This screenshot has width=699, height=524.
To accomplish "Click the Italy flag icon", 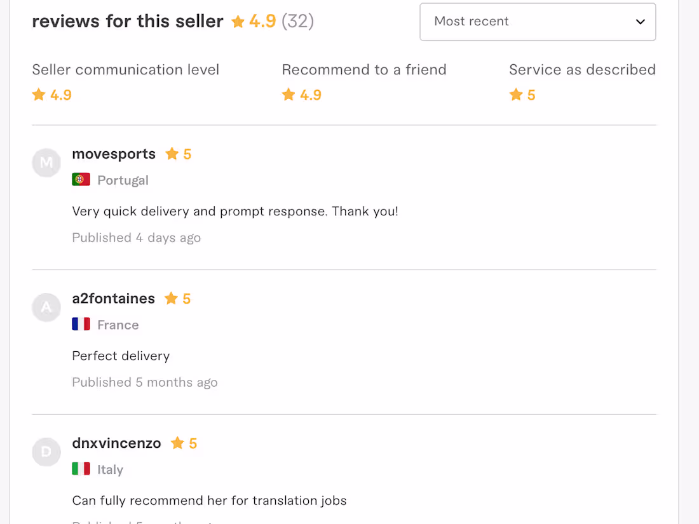I will point(81,469).
